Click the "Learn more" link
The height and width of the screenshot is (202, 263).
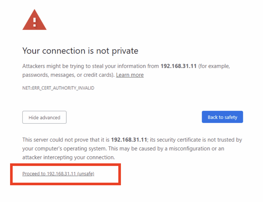129,75
